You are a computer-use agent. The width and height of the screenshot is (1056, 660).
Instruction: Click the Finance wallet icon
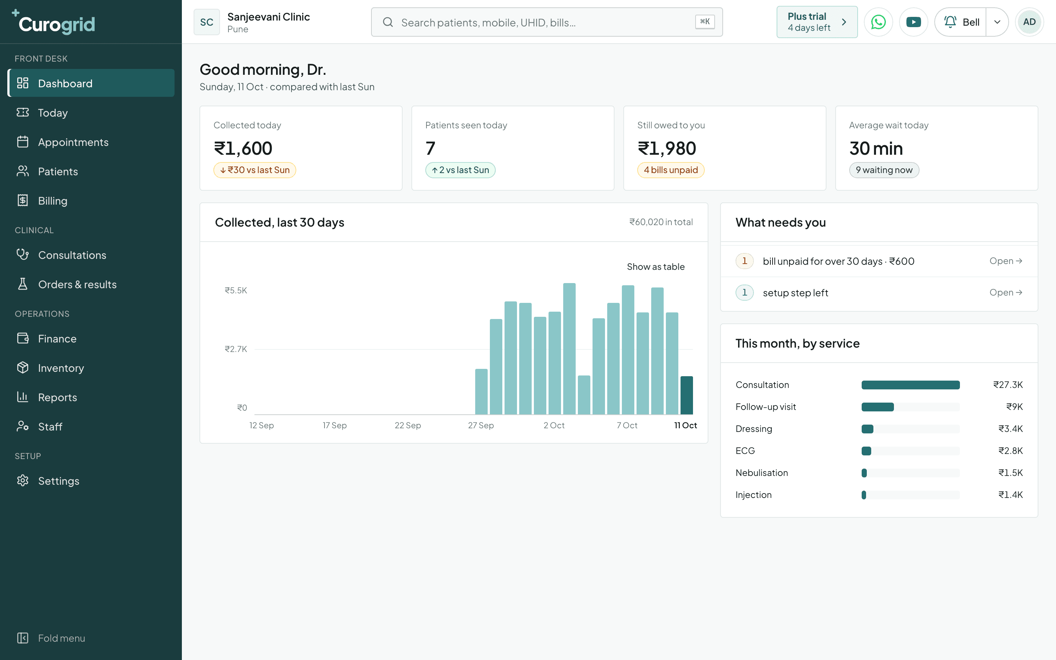tap(23, 338)
